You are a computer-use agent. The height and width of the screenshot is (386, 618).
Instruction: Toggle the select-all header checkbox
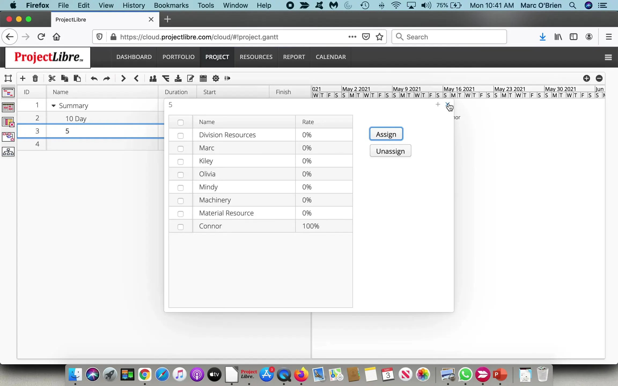[x=181, y=123]
